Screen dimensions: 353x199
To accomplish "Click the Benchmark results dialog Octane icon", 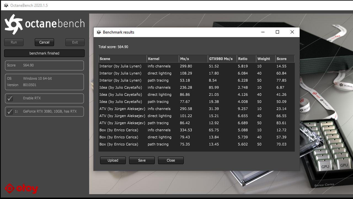I will pos(99,32).
